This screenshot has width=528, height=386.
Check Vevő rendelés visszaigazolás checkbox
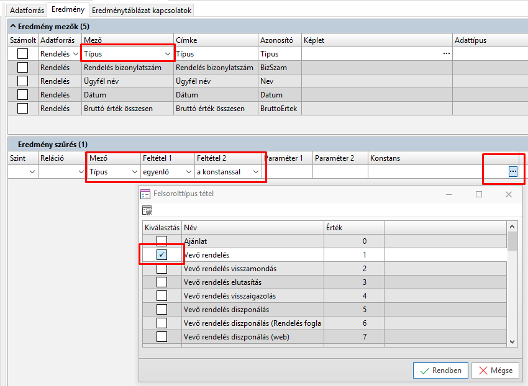[162, 296]
